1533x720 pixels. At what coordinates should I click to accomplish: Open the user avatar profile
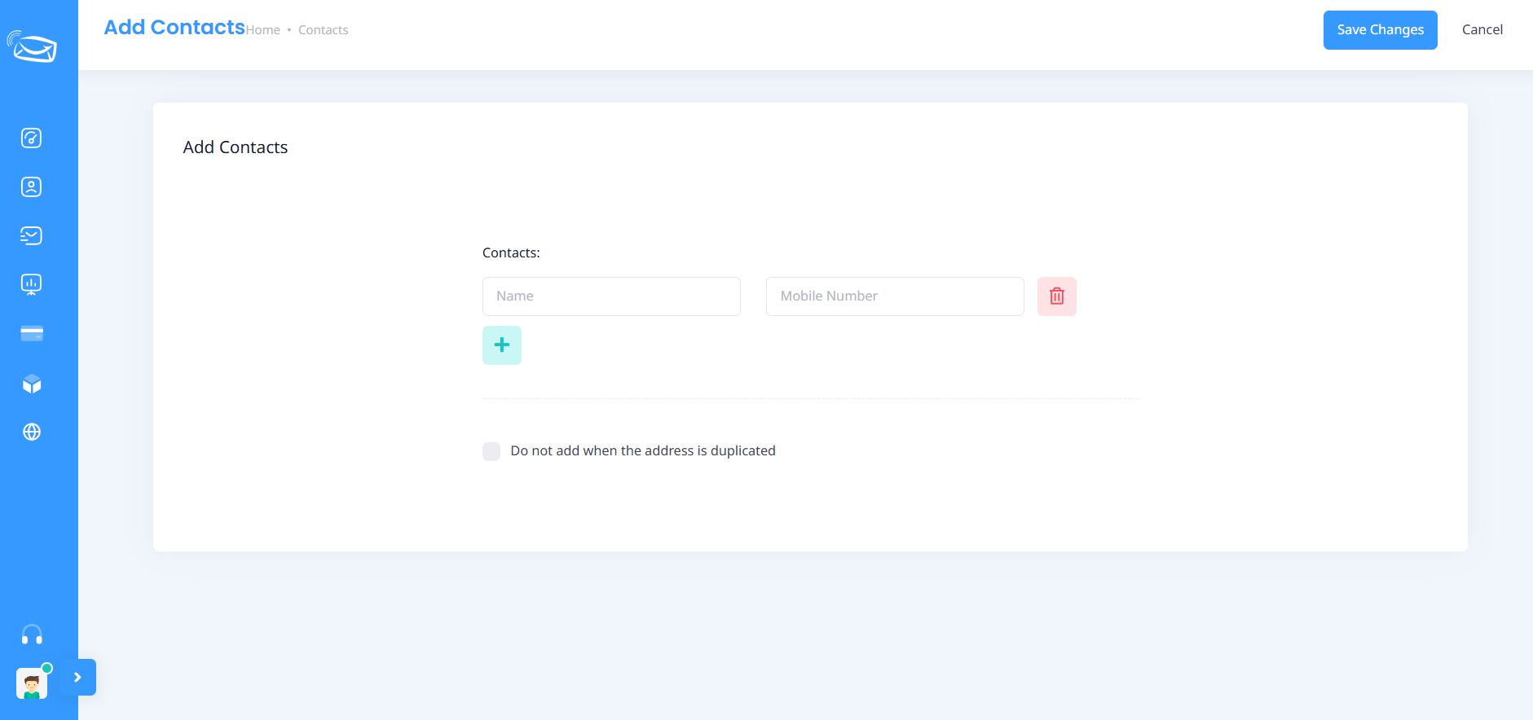32,683
